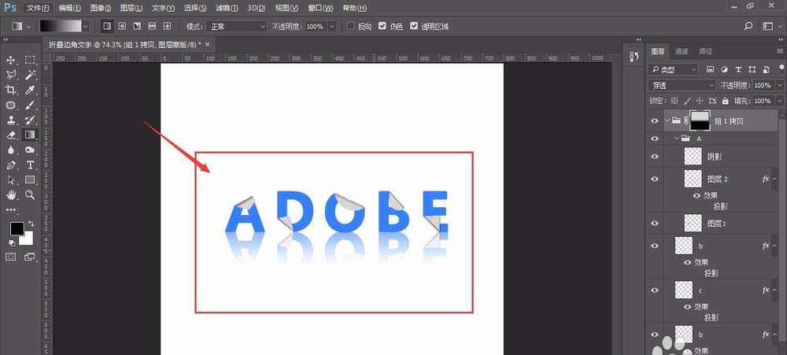Close the 折叠边角文字 document tab

point(207,45)
